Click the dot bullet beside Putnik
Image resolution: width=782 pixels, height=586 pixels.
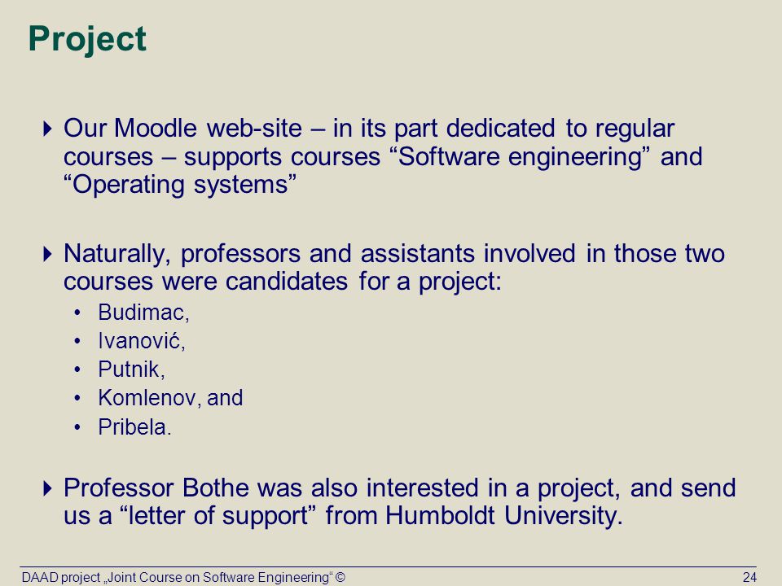coord(77,370)
